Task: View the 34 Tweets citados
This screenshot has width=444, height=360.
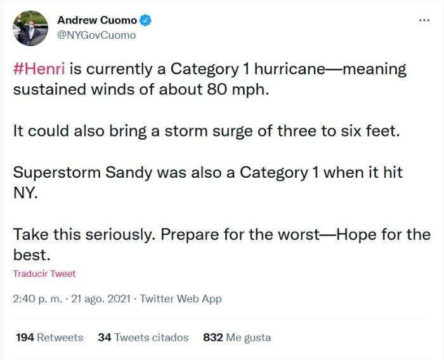Action: tap(143, 337)
